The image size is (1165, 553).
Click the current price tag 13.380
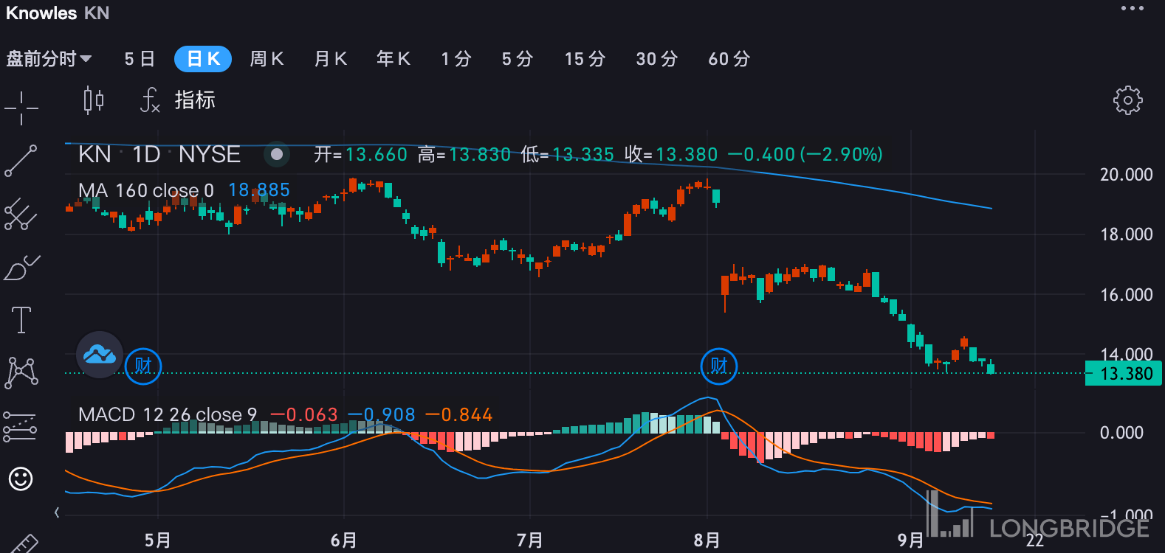pyautogui.click(x=1124, y=373)
